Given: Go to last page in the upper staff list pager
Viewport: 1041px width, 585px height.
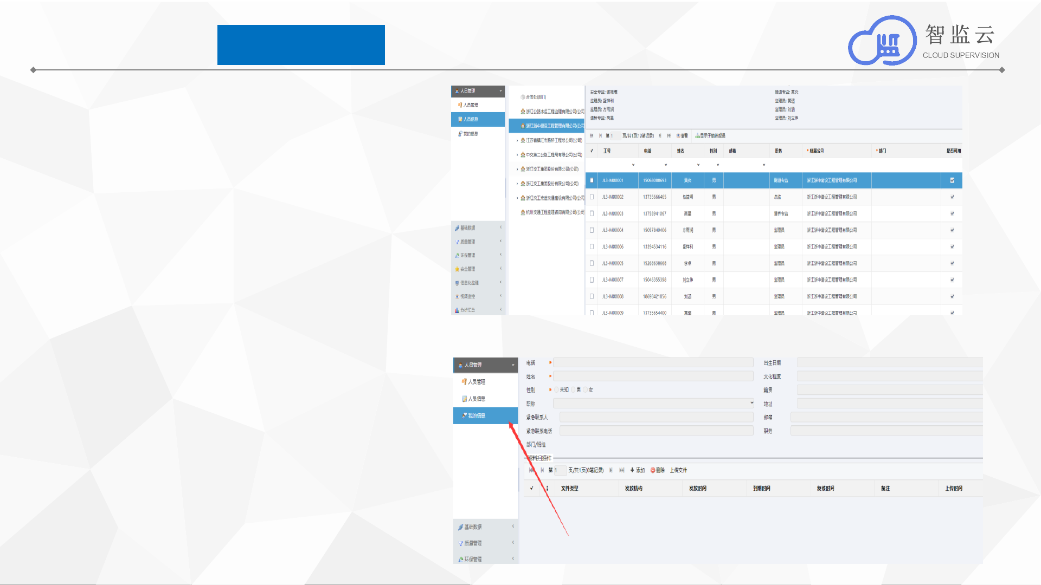Looking at the screenshot, I should [669, 136].
